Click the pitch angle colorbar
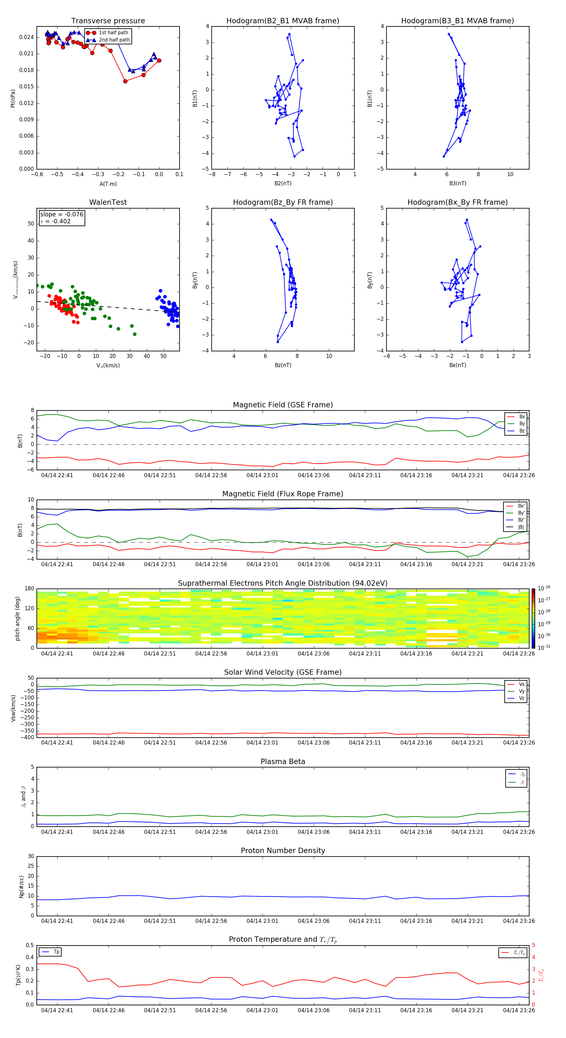Viewport: 566px width, 1038px height. [533, 618]
